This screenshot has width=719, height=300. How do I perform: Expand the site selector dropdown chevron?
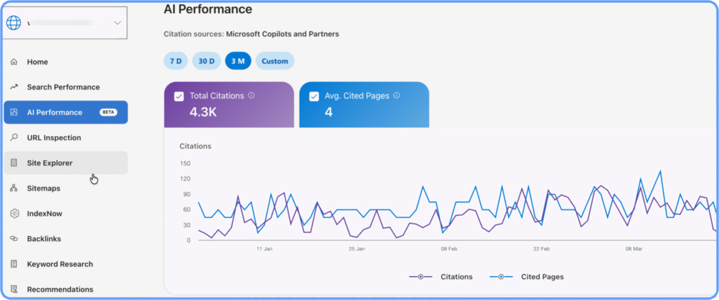[x=117, y=23]
